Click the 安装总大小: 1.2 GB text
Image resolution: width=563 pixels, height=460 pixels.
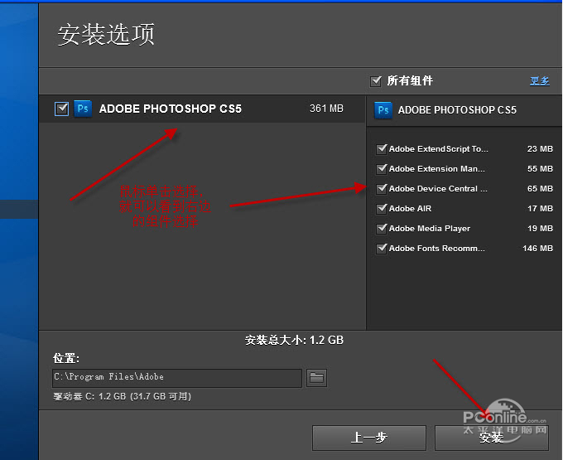coord(295,340)
